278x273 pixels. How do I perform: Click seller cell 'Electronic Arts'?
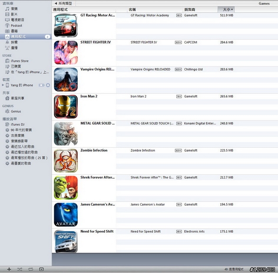(x=194, y=232)
